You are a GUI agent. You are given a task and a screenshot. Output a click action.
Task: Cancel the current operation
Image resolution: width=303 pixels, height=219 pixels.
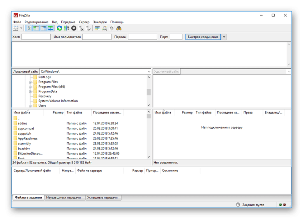coord(73,28)
